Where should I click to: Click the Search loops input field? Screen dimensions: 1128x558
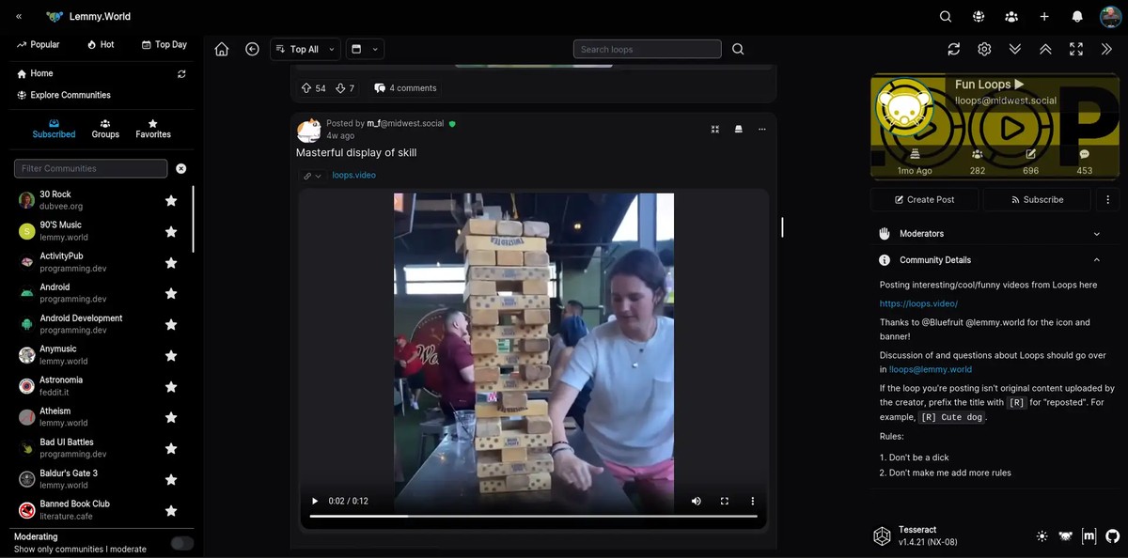click(647, 50)
